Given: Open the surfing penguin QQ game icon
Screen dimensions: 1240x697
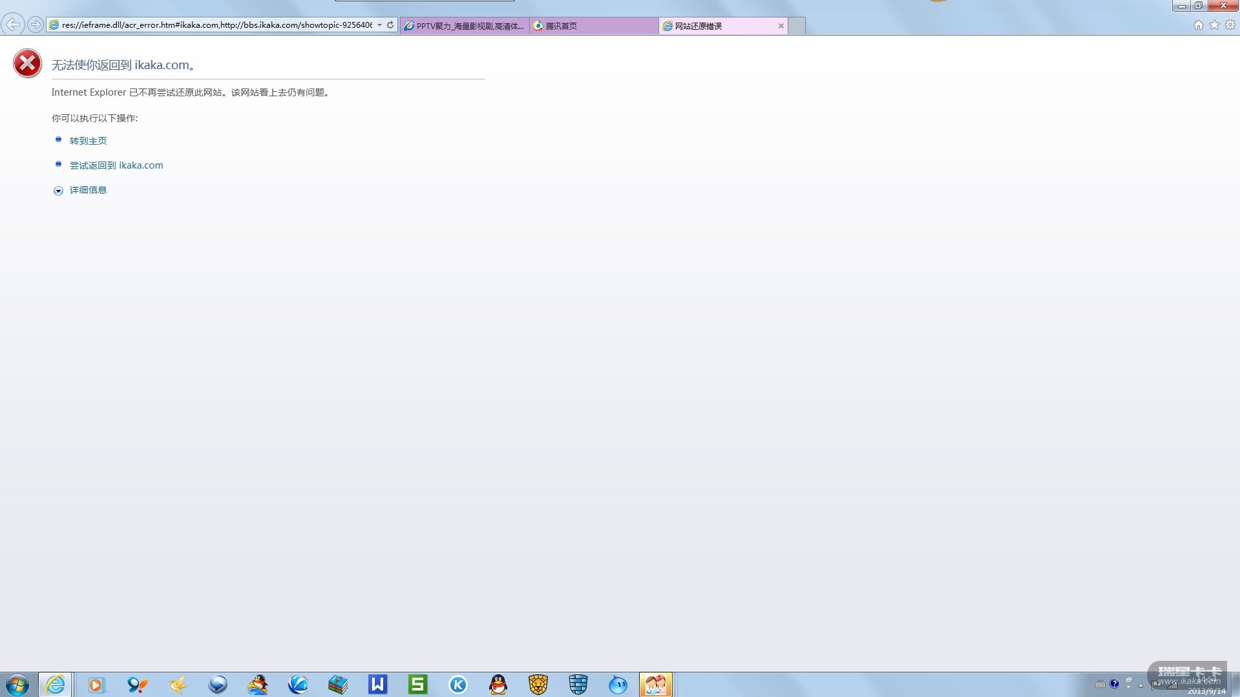Looking at the screenshot, I should click(258, 684).
